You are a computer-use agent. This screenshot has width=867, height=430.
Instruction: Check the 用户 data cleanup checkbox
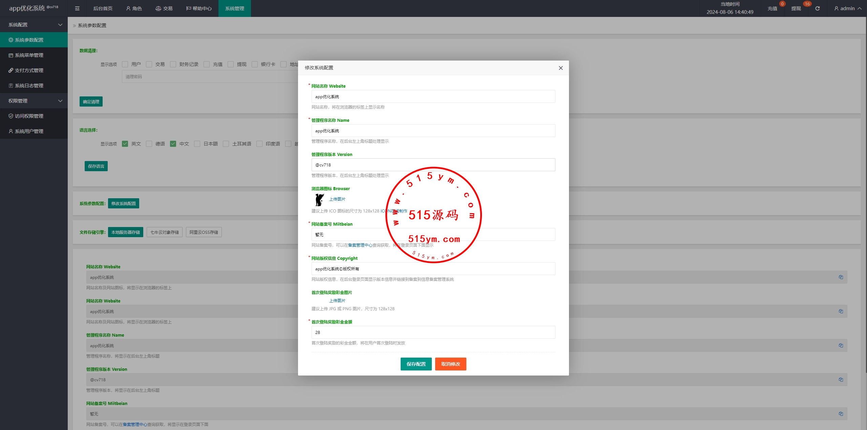click(x=125, y=64)
